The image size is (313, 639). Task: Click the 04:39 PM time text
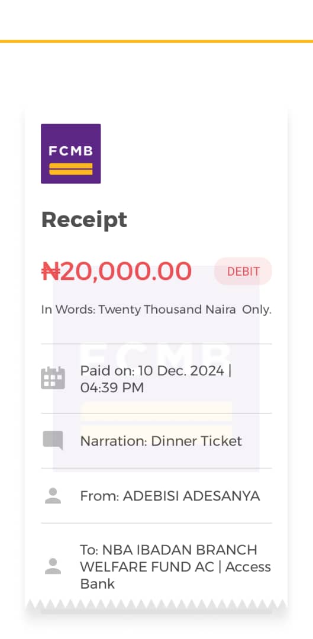[x=112, y=388]
